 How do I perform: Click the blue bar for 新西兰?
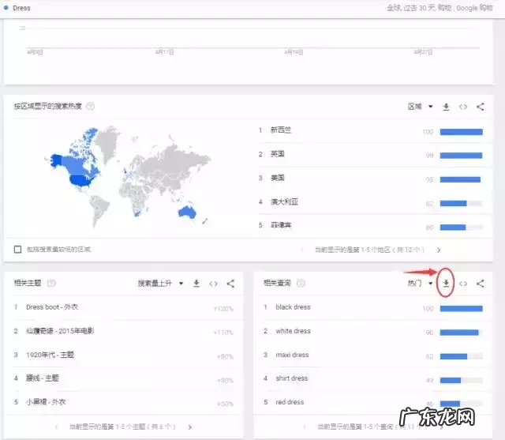click(461, 132)
